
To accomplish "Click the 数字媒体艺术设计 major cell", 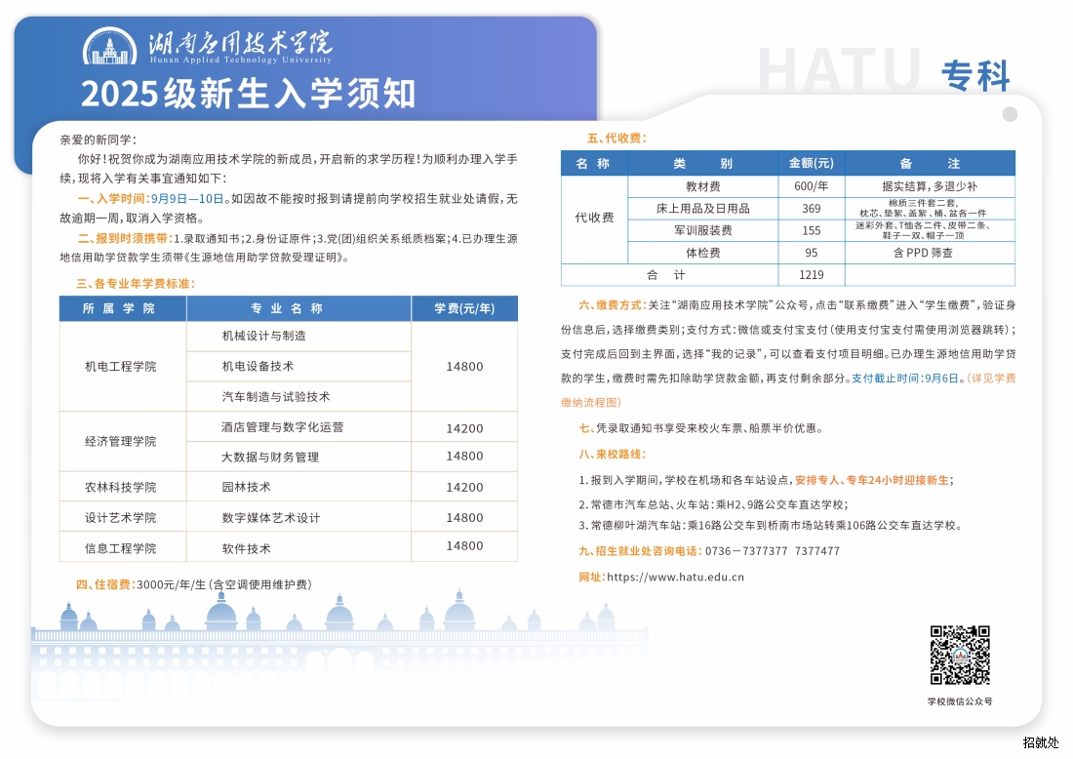I will click(x=271, y=517).
